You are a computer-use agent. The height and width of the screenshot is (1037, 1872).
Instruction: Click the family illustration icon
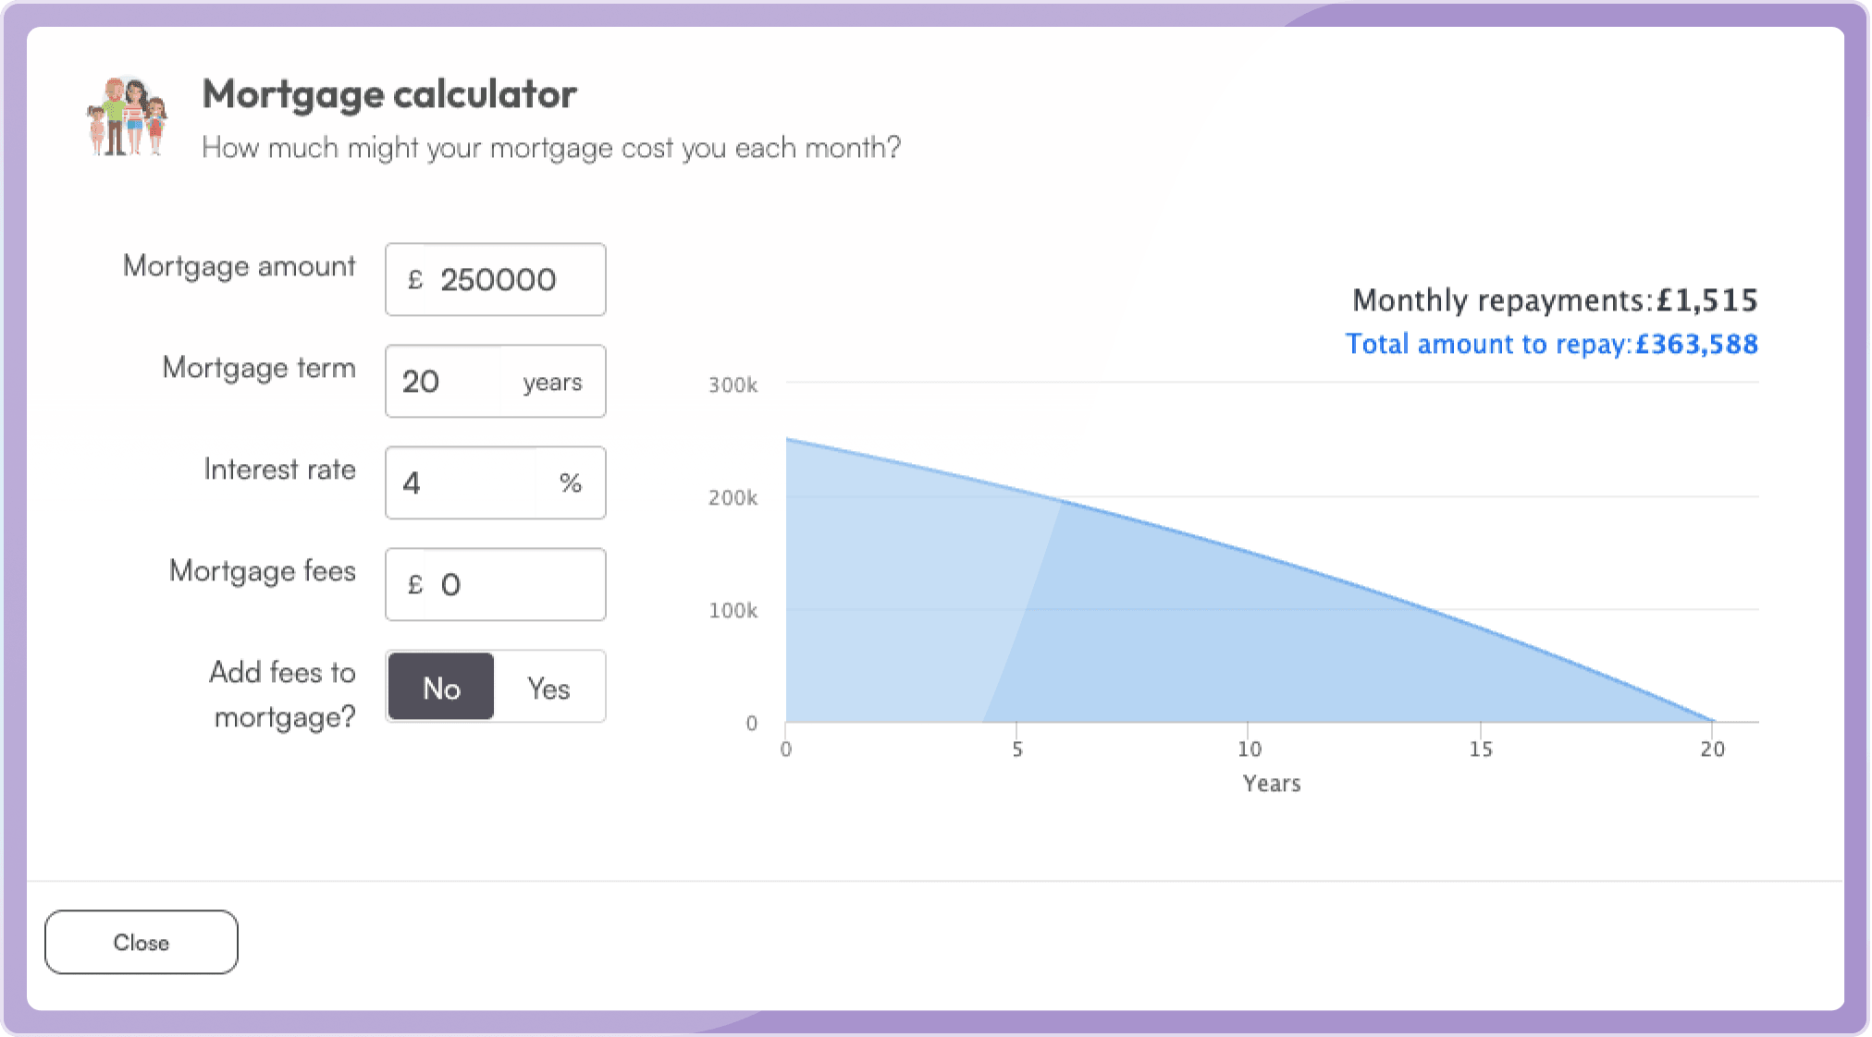(x=127, y=116)
